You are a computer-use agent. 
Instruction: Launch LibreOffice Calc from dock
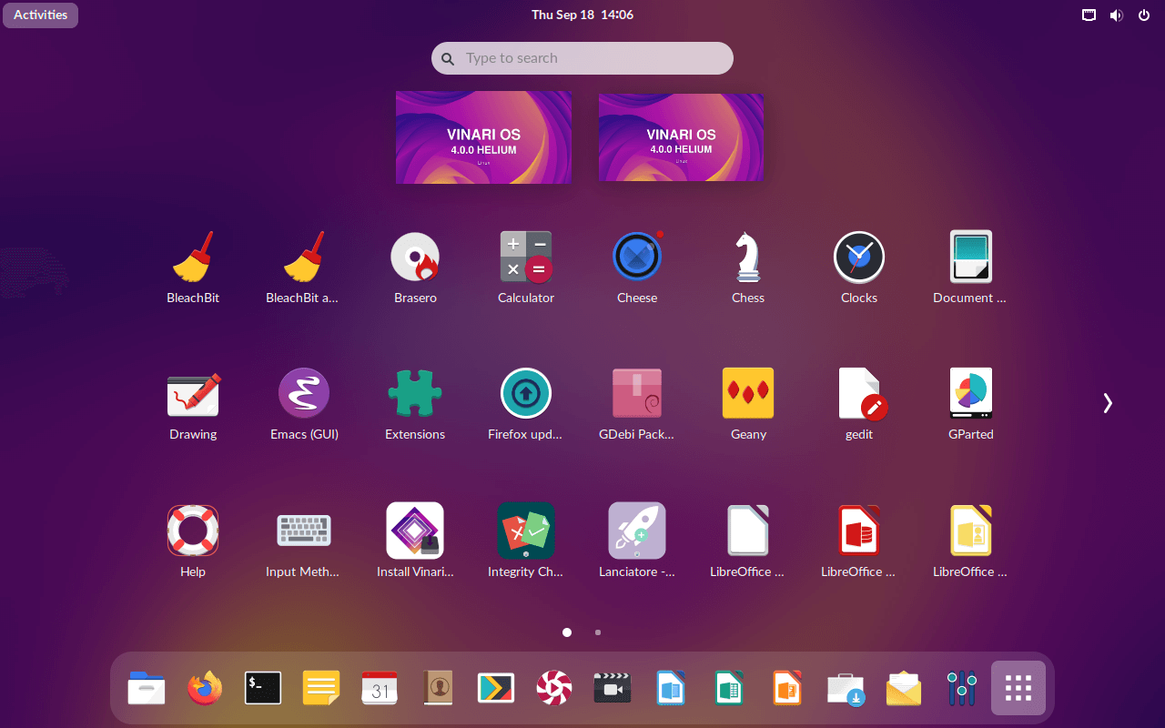click(729, 688)
